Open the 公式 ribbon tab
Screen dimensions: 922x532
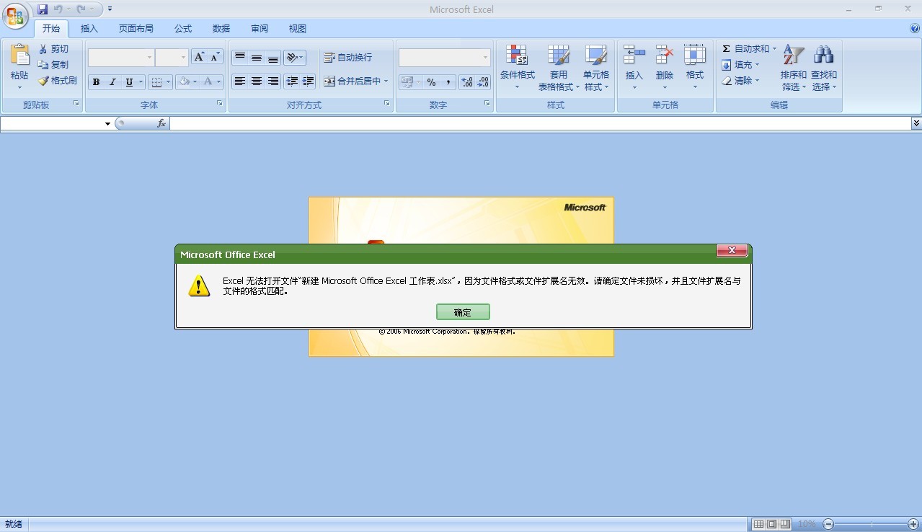click(183, 29)
